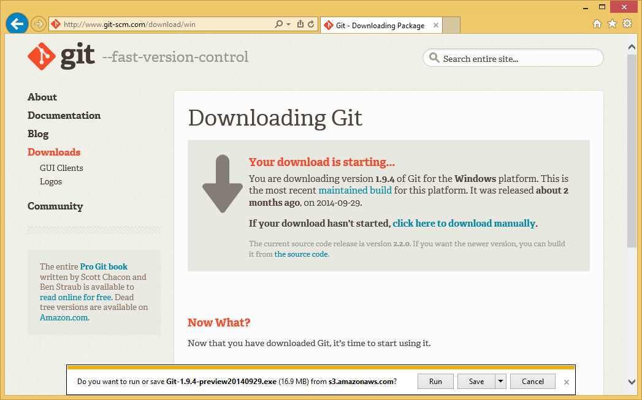Click the Now What? heading
This screenshot has width=642, height=400.
click(219, 323)
